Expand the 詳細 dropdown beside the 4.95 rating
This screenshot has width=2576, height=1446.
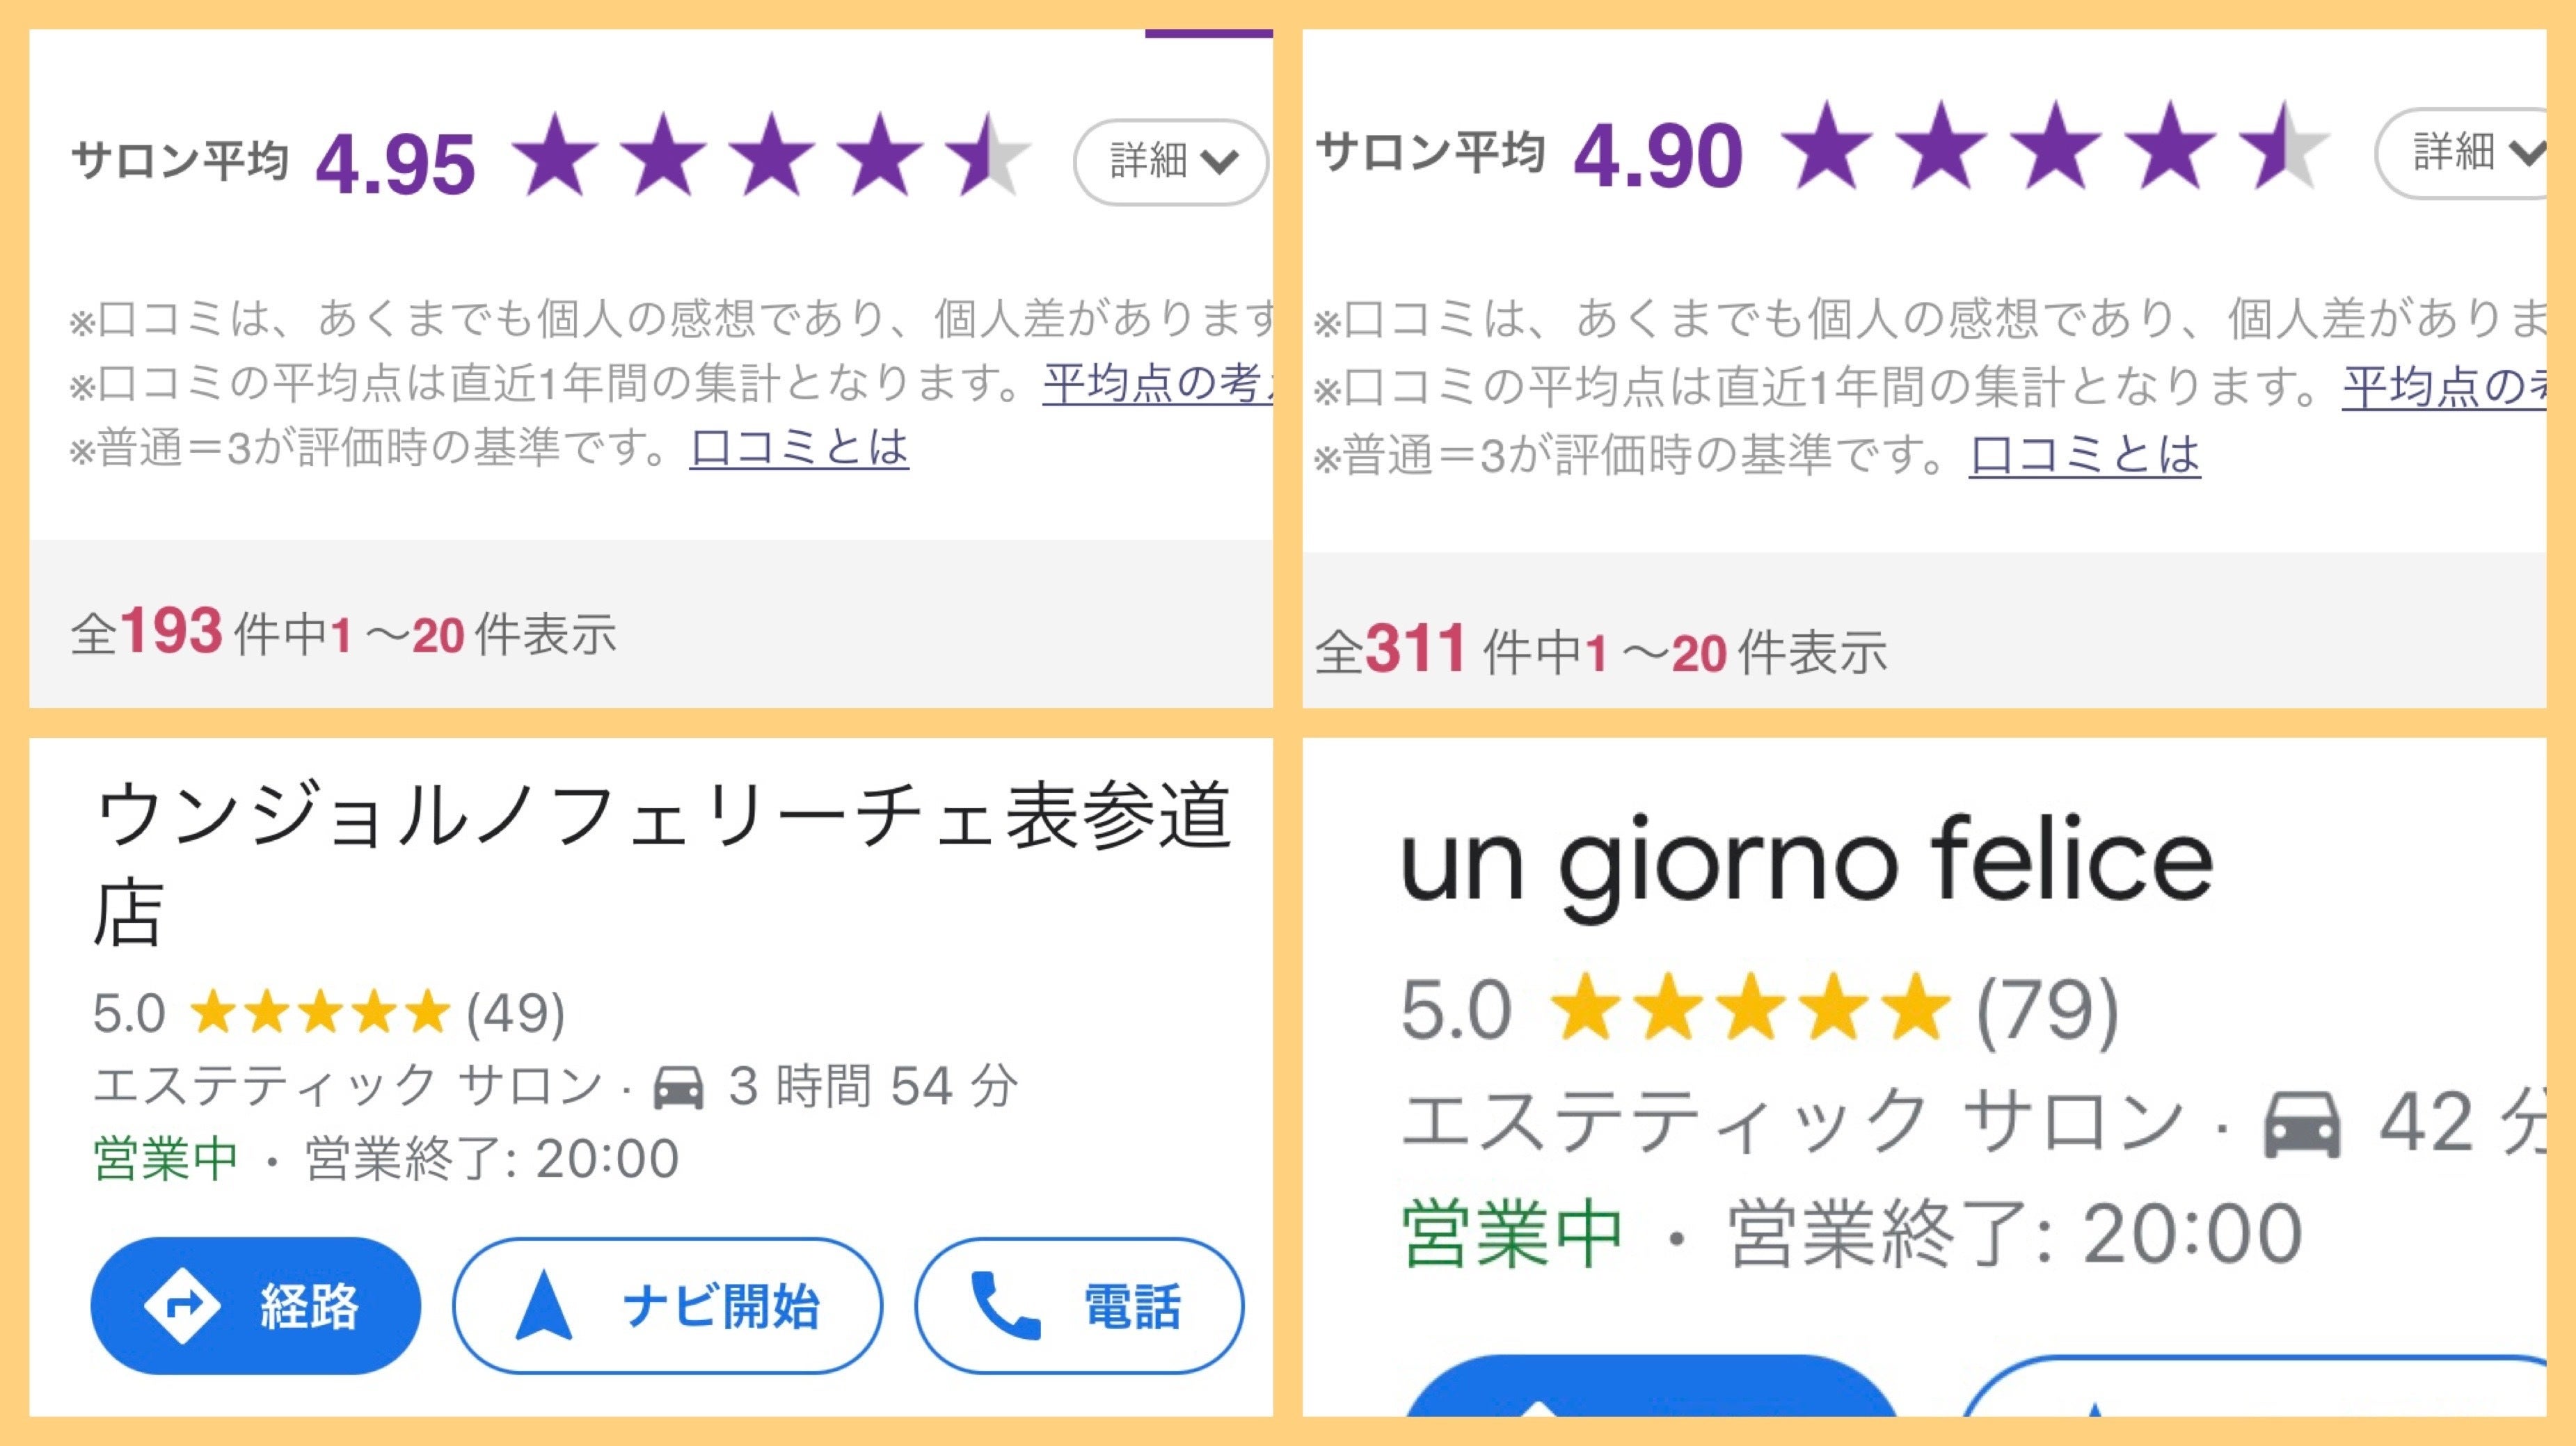click(x=1171, y=162)
